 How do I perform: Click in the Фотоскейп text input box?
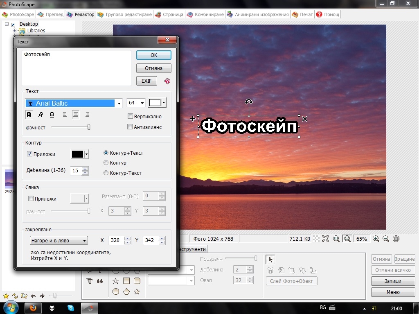77,68
